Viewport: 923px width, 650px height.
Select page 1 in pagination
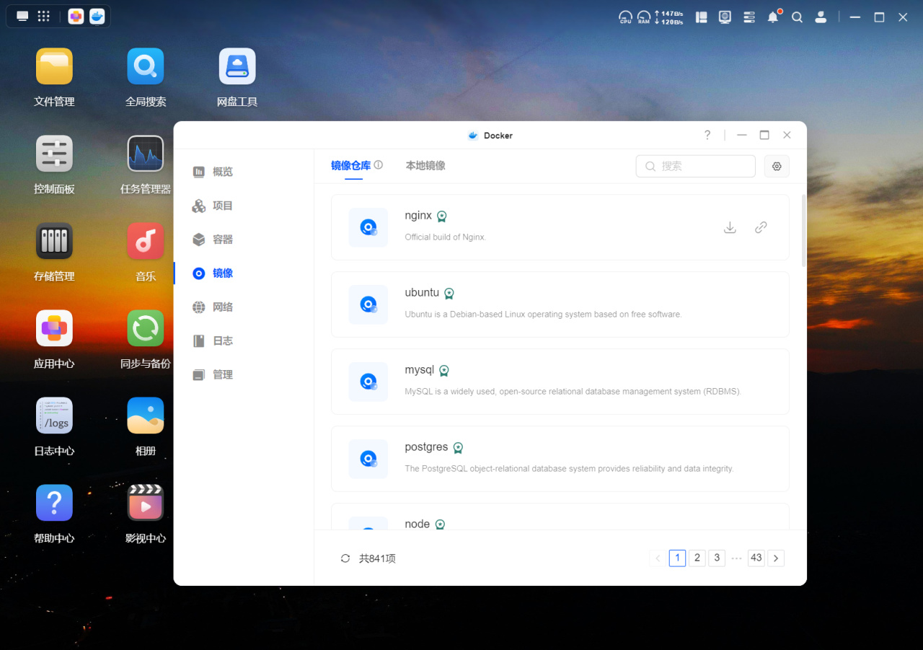point(677,558)
